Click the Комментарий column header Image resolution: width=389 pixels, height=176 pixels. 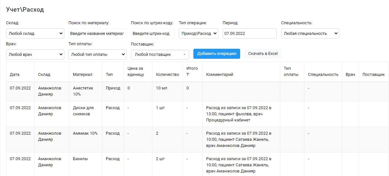[220, 75]
